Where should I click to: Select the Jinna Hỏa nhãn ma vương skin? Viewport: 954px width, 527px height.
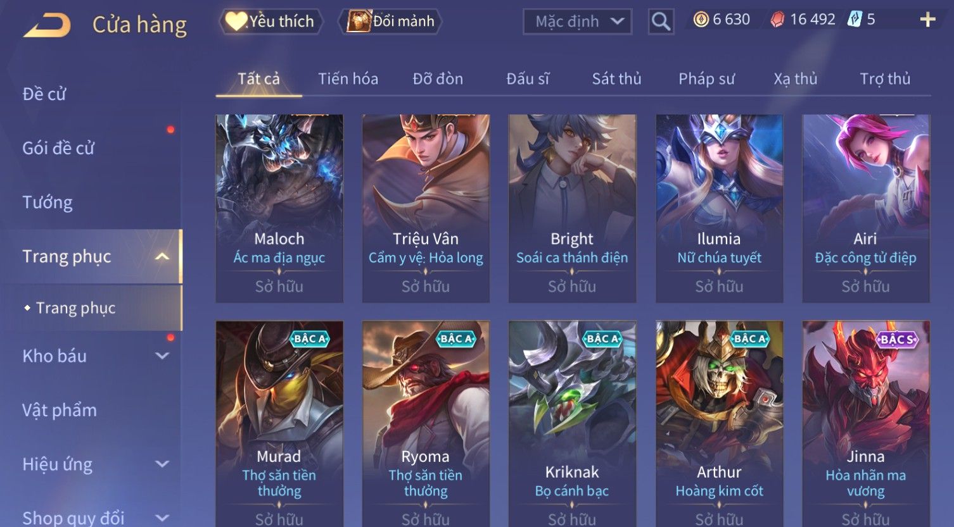866,424
